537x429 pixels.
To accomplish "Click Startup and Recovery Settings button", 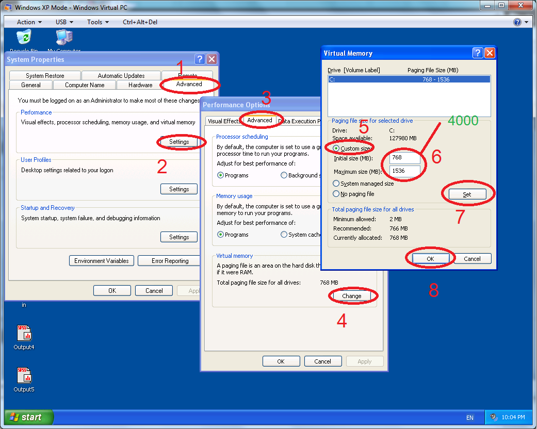I will (x=179, y=237).
